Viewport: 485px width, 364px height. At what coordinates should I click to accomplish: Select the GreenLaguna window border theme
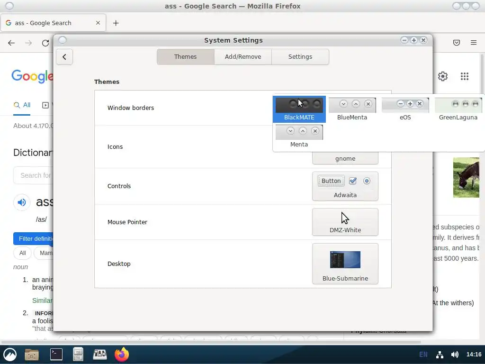pos(458,109)
